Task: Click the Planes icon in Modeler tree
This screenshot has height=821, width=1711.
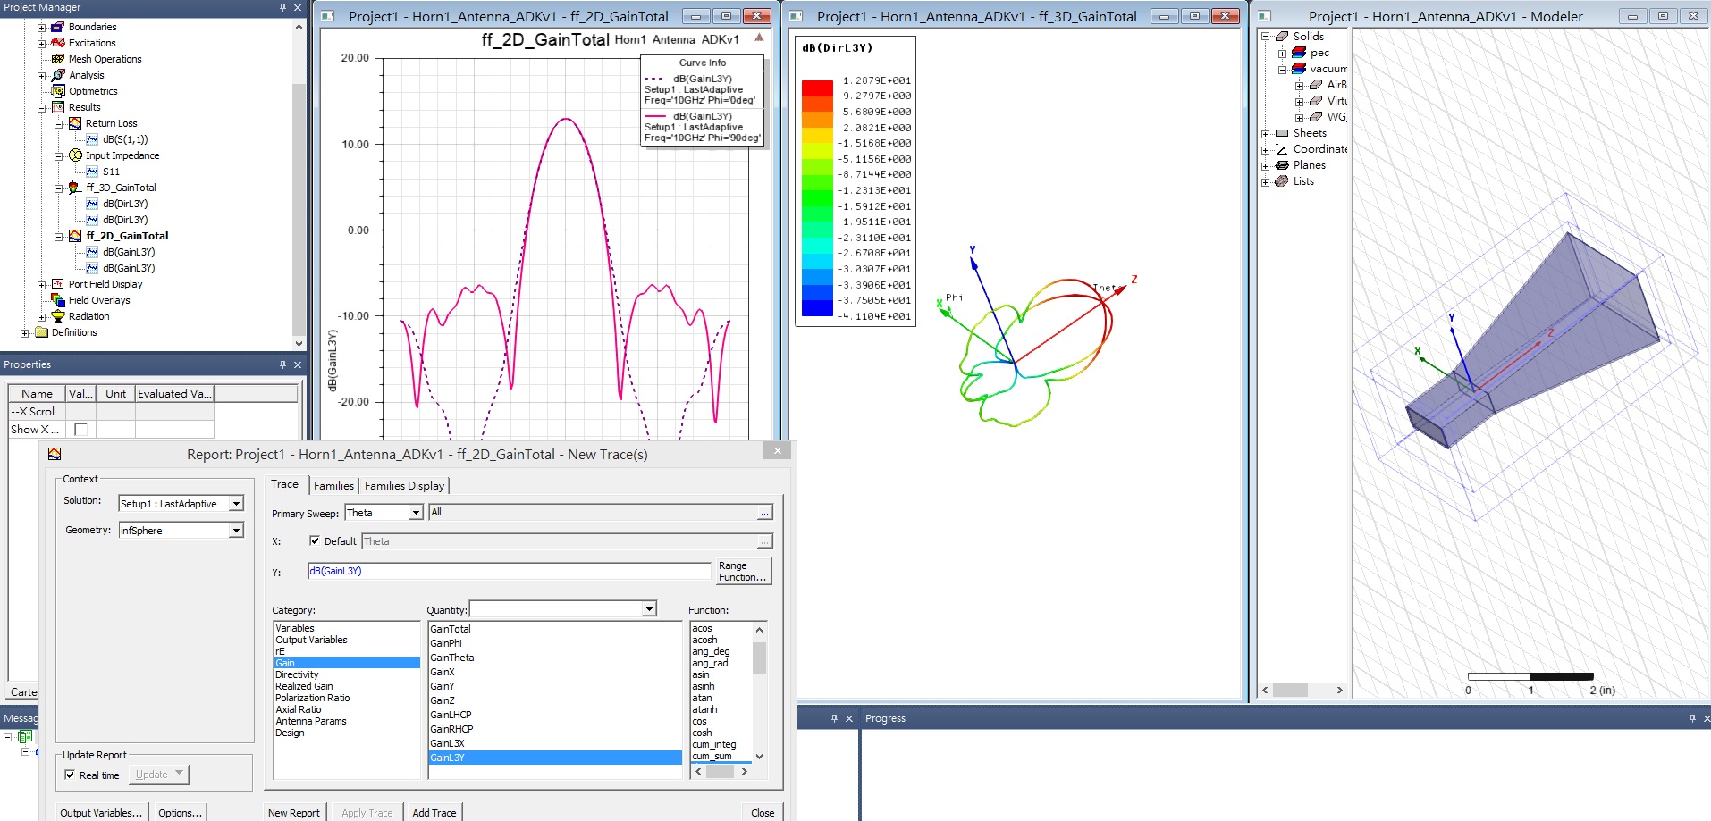Action: tap(1282, 165)
